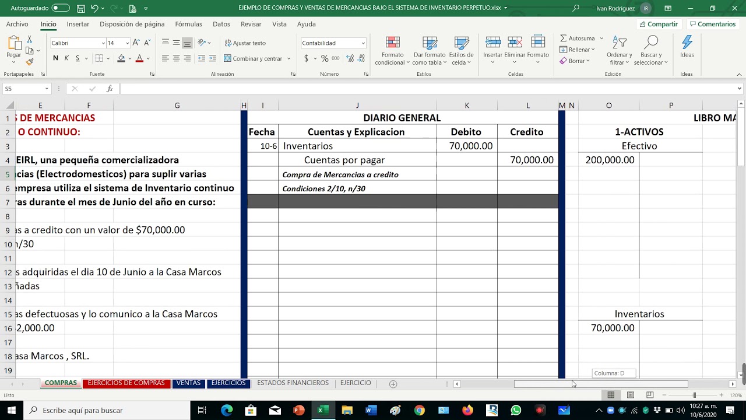Increase font size with larger A
Image resolution: width=746 pixels, height=420 pixels.
136,43
